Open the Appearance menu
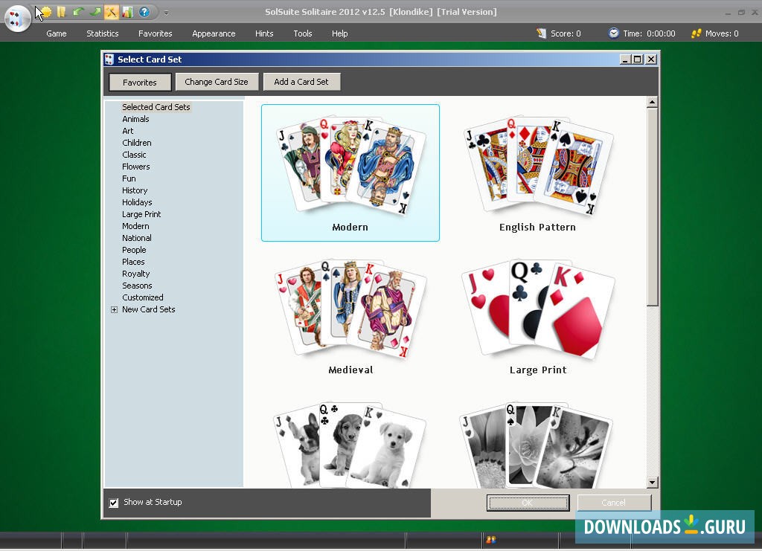 click(214, 33)
